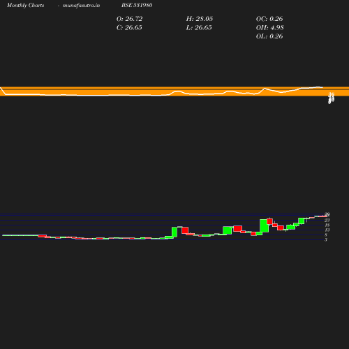This screenshot has width=349, height=349.
Task: Select the "BSE 531980" stock code
Action: point(137,5)
